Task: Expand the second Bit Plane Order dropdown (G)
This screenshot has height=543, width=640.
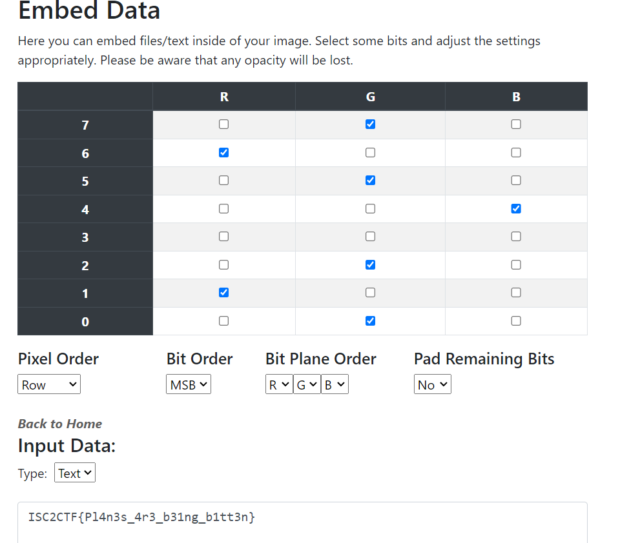Action: 307,385
